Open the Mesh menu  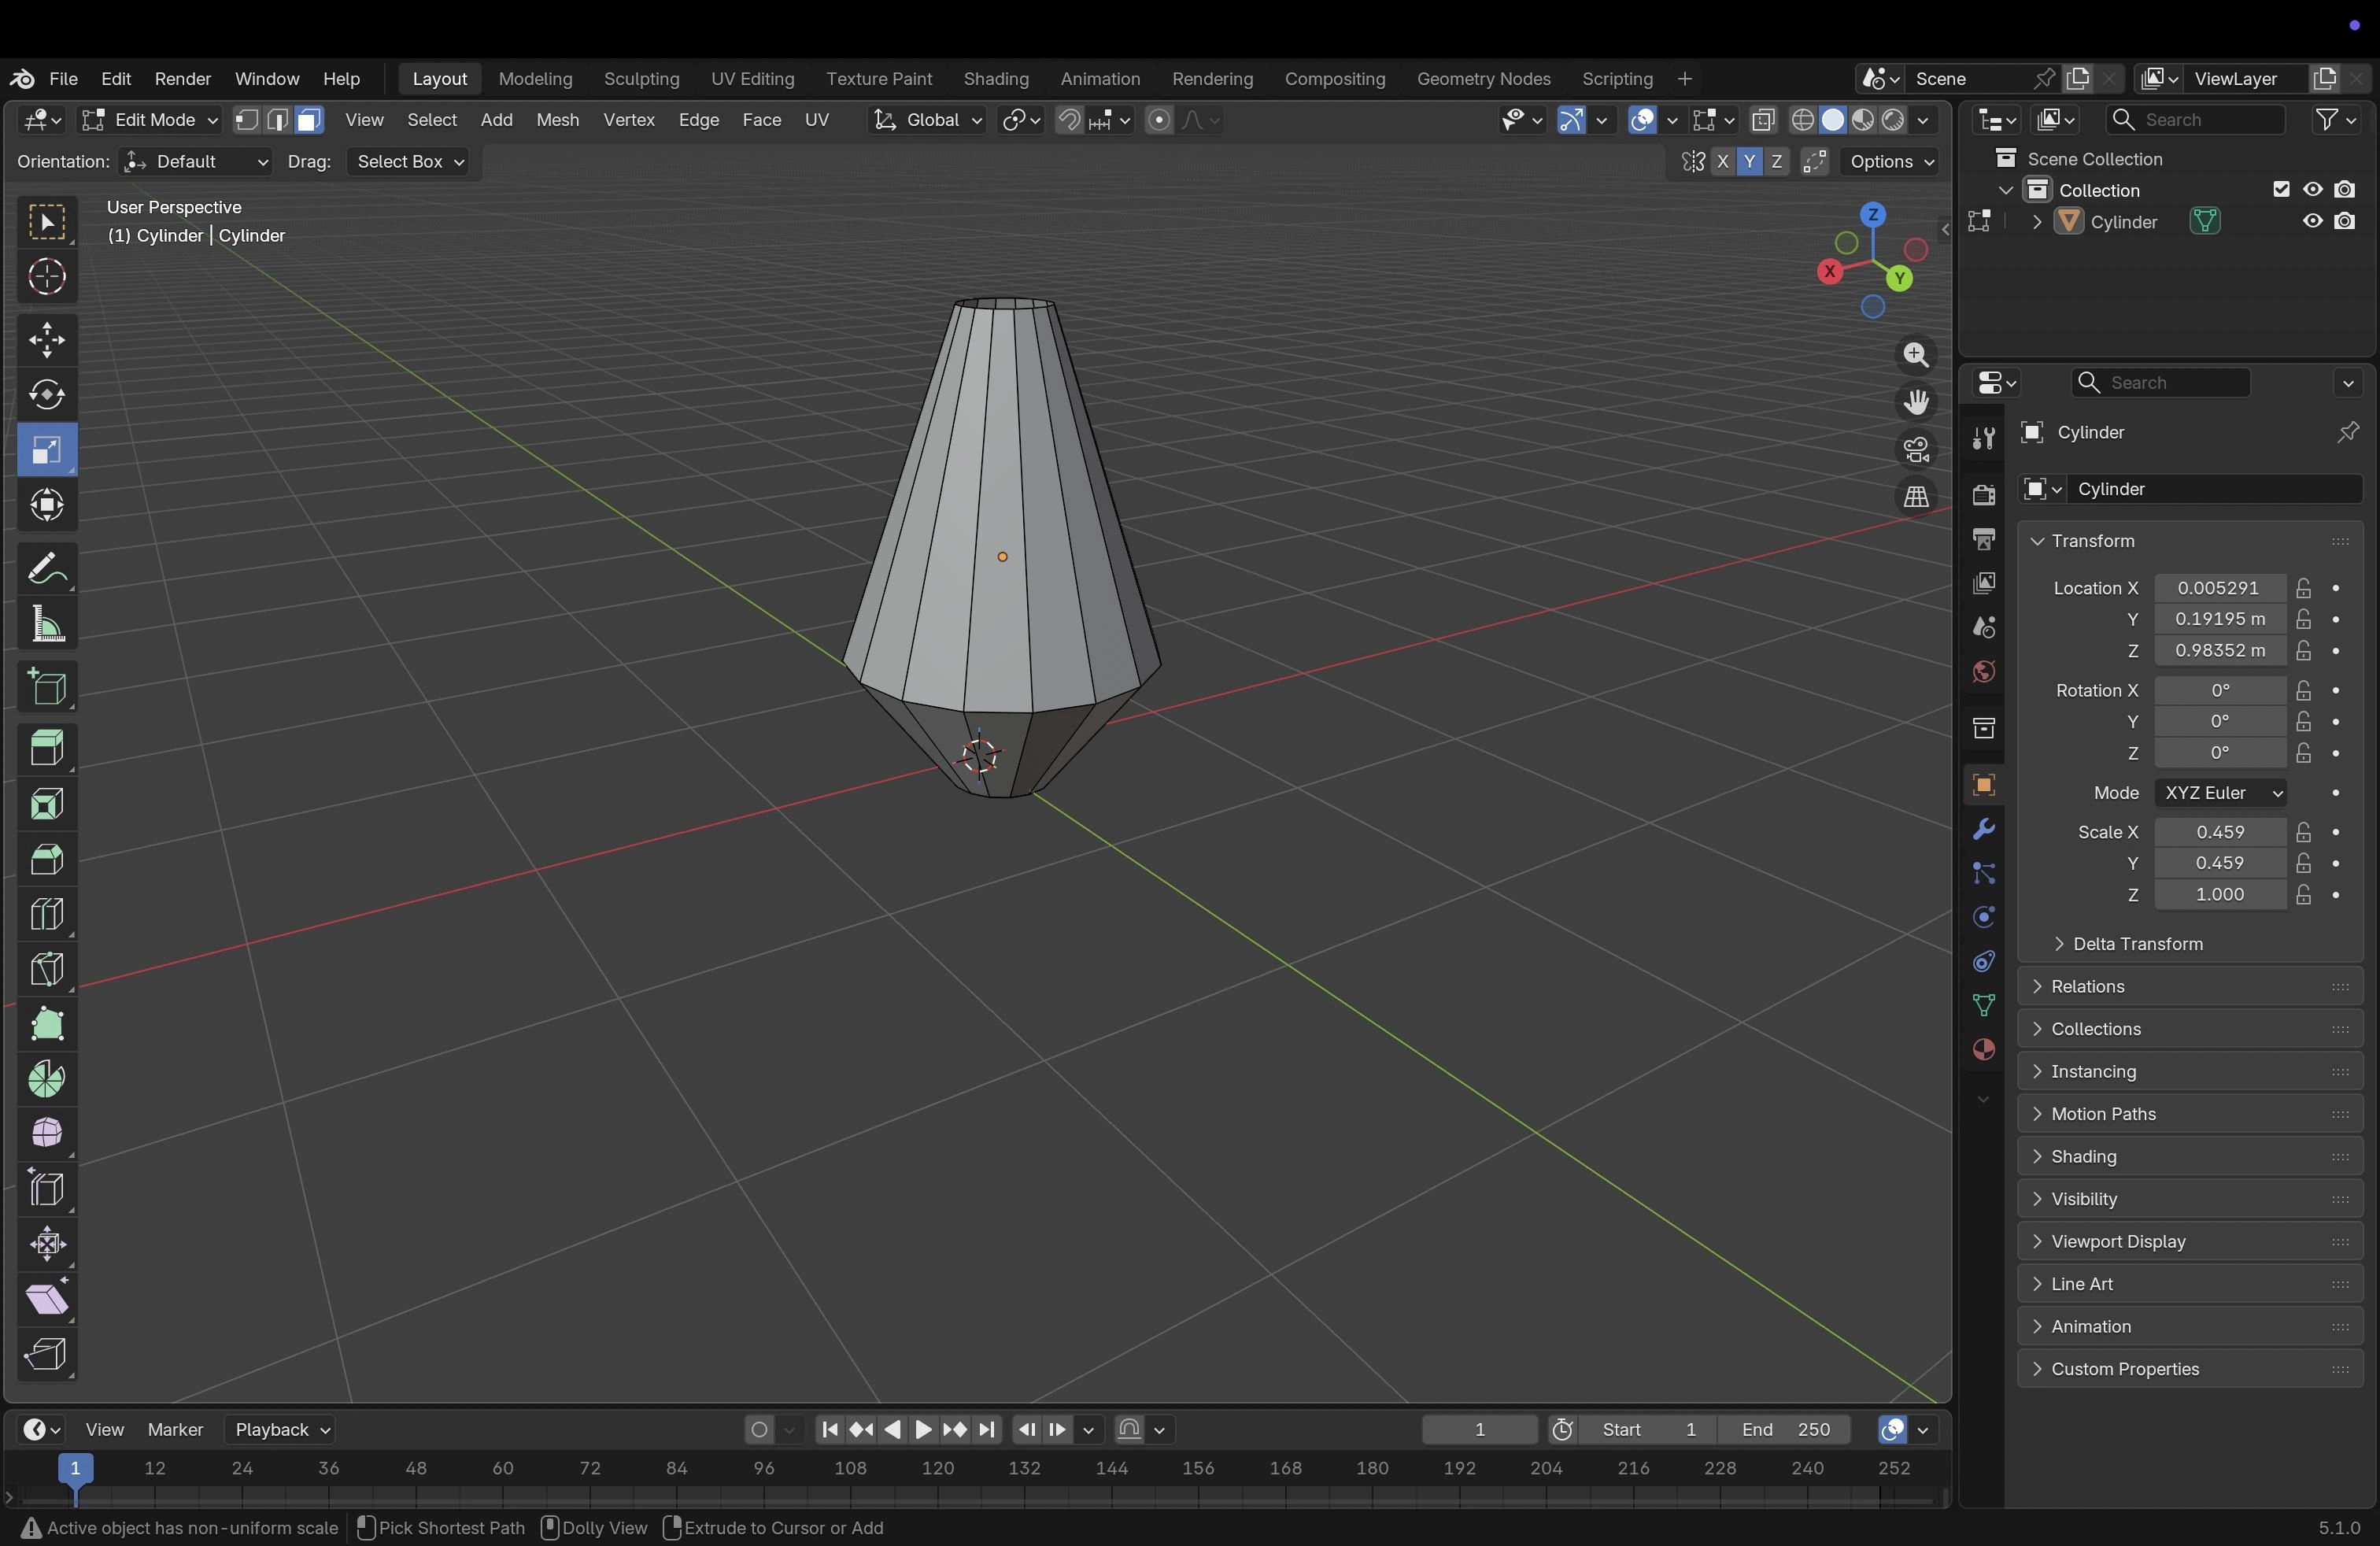(557, 120)
